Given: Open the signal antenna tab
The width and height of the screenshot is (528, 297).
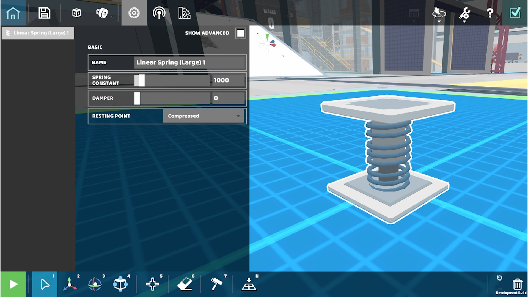Looking at the screenshot, I should 159,13.
